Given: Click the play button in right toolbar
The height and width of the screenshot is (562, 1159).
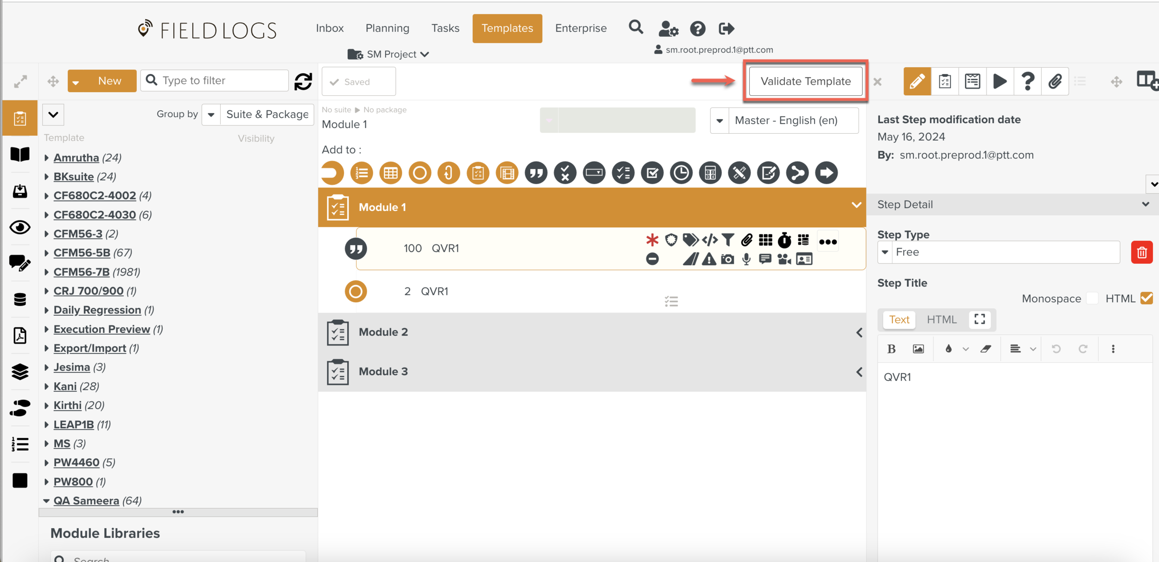Looking at the screenshot, I should click(1000, 81).
